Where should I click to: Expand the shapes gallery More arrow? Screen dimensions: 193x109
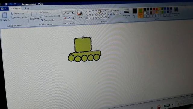coord(109,18)
